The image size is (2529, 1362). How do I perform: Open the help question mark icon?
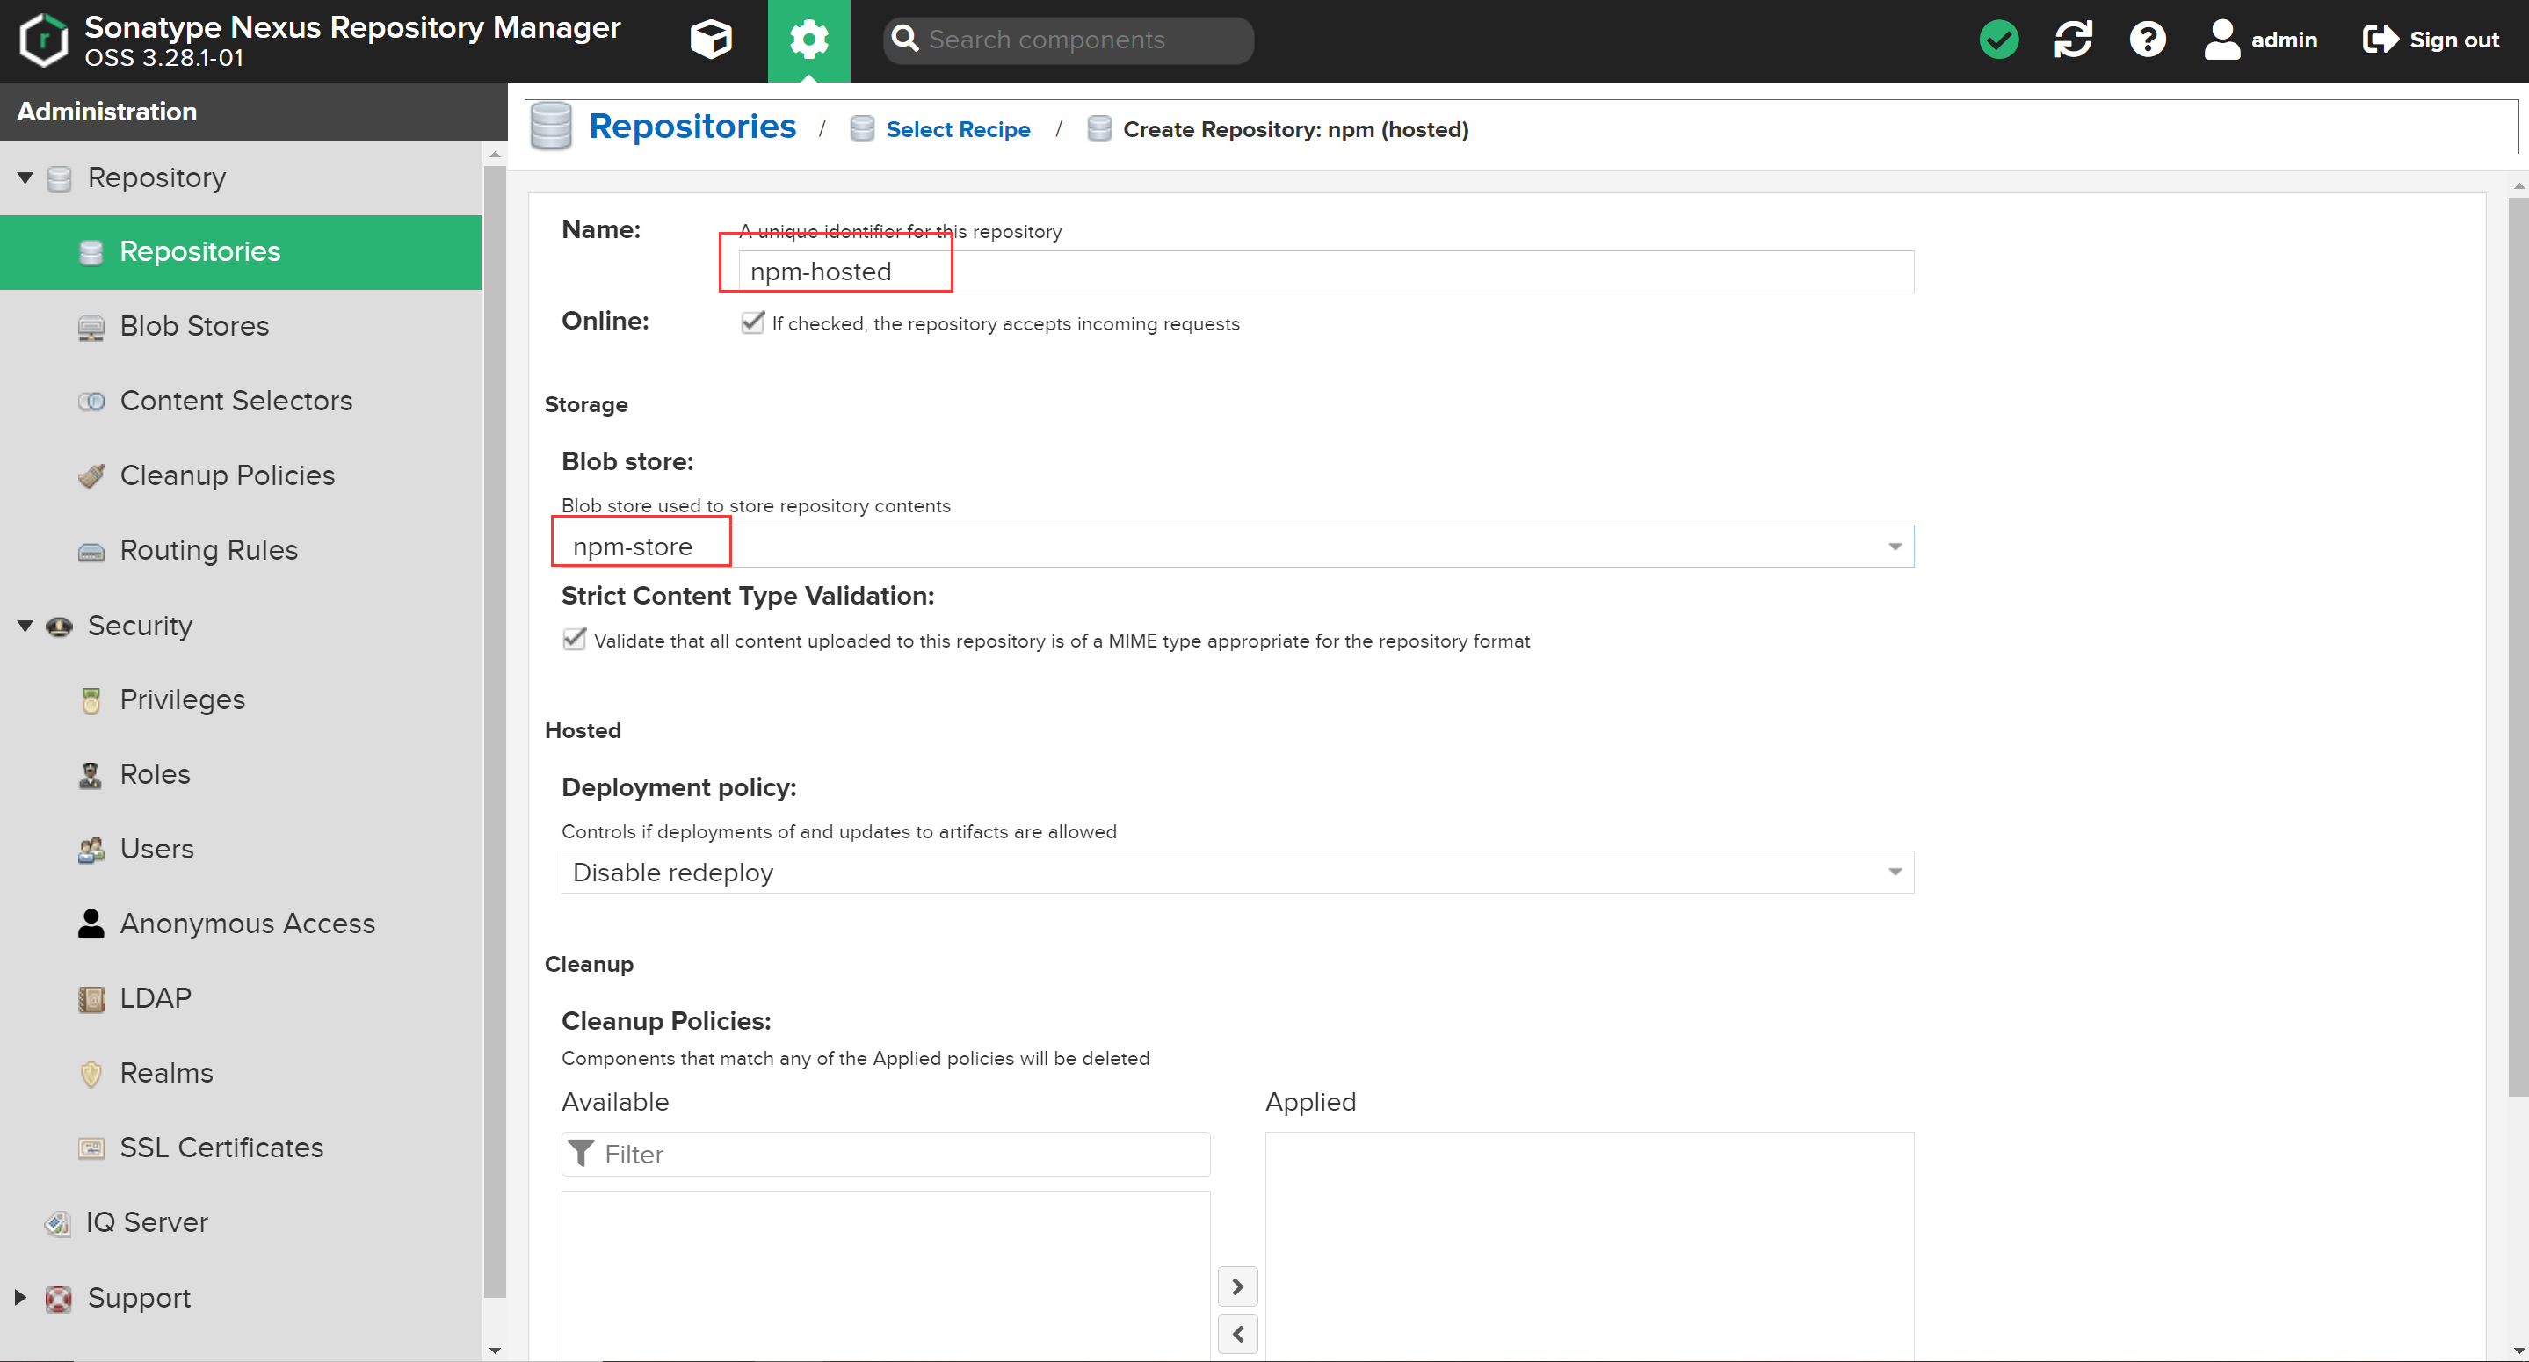pyautogui.click(x=2147, y=40)
